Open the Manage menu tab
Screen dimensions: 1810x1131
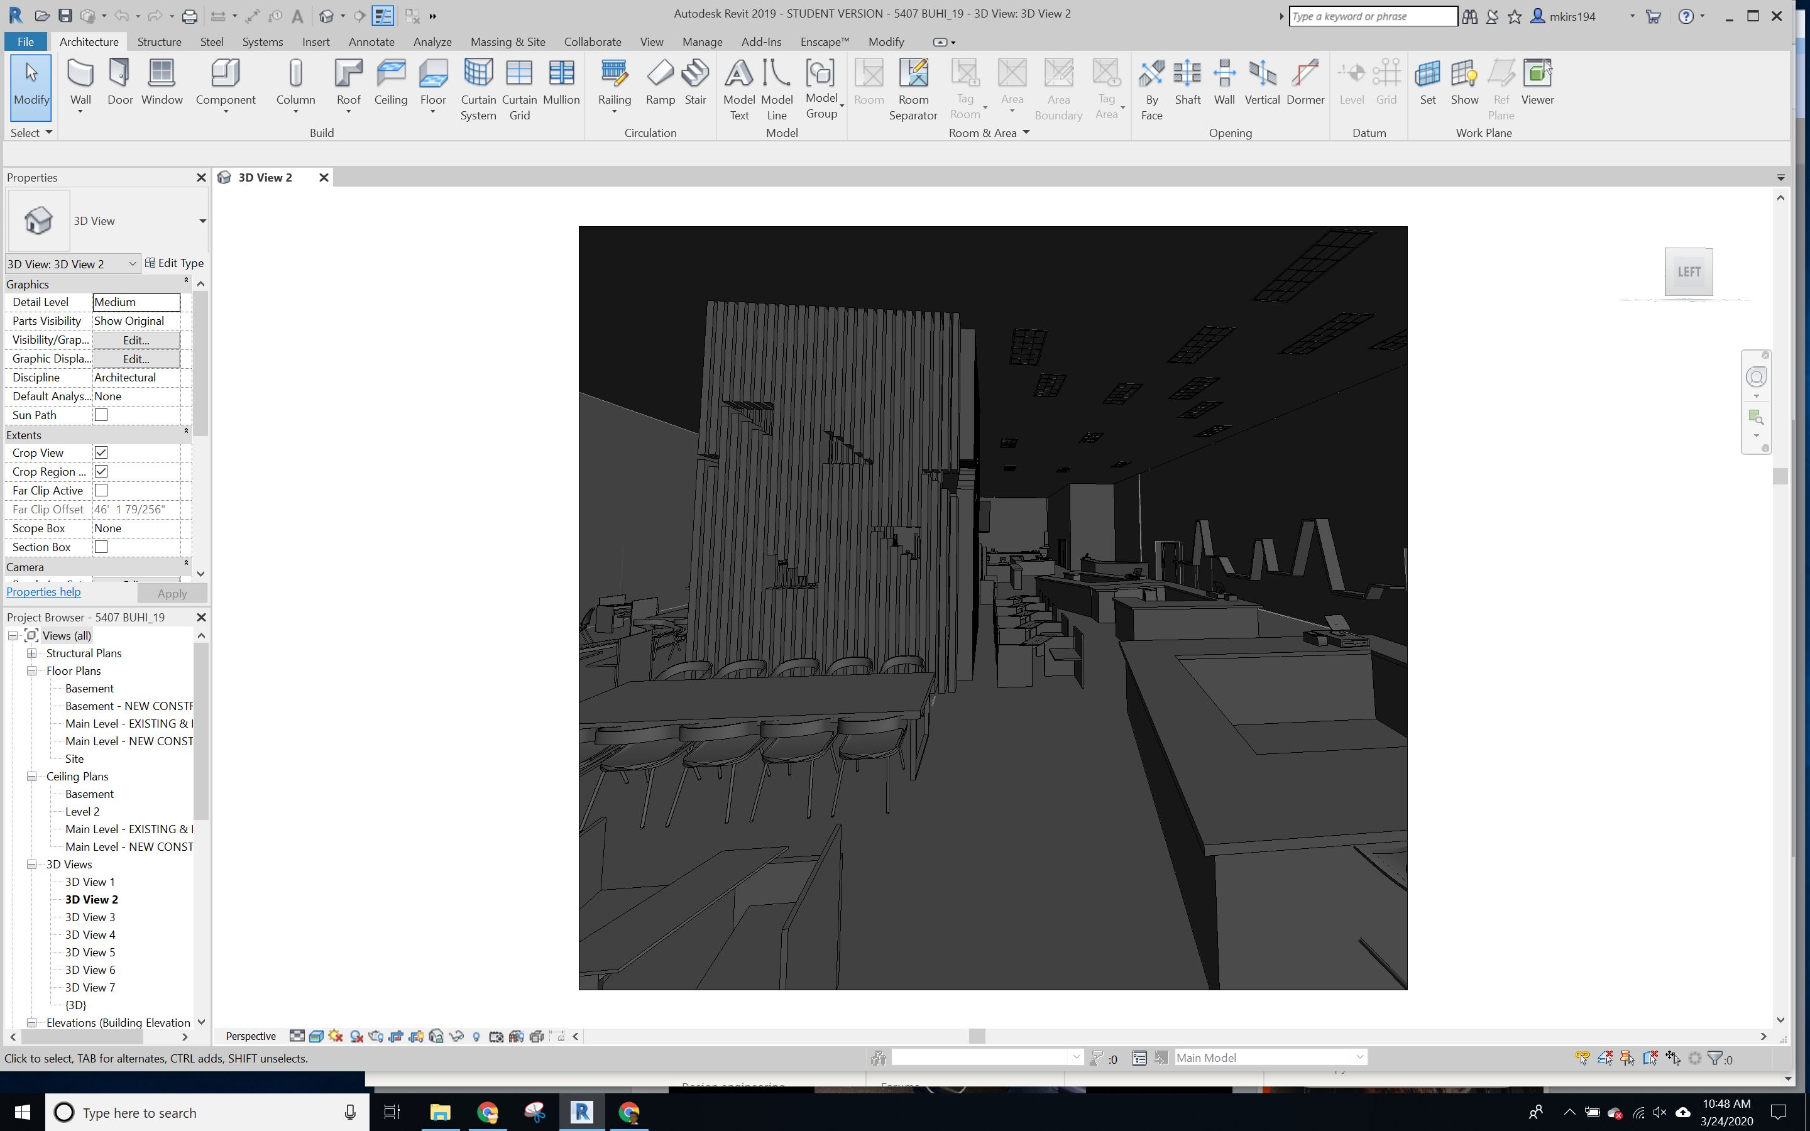click(701, 42)
